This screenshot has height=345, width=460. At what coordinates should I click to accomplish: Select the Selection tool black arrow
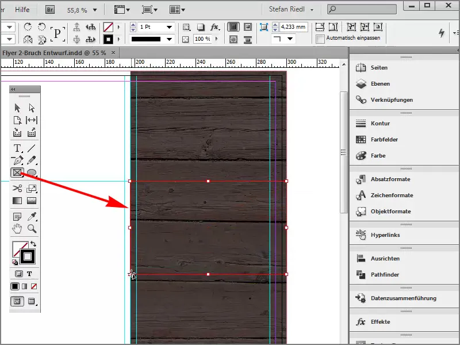pyautogui.click(x=17, y=108)
